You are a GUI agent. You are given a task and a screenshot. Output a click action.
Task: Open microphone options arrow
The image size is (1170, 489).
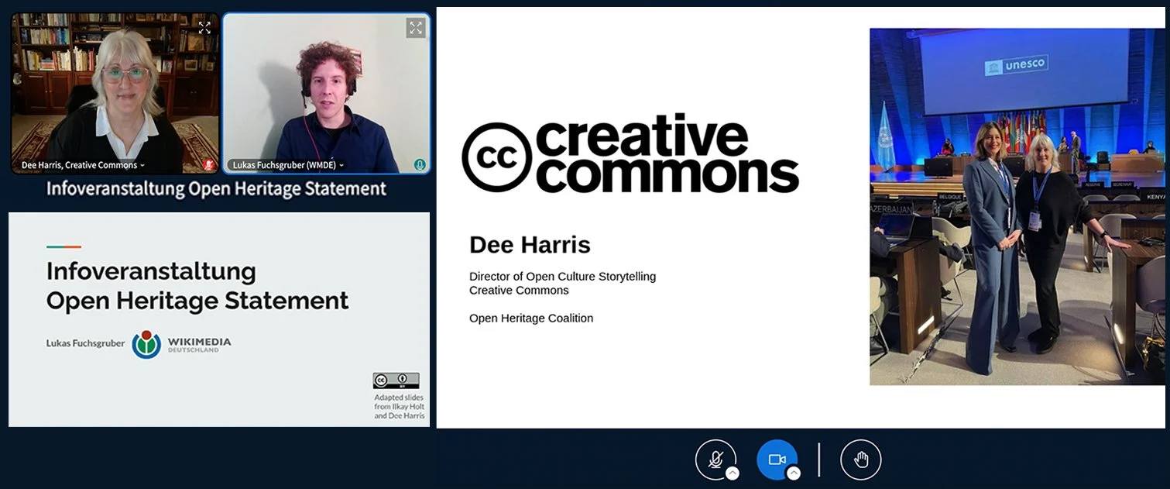point(732,474)
